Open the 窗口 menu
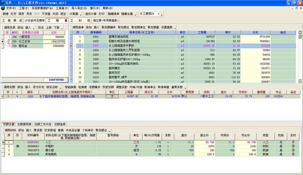 pyautogui.click(x=95, y=8)
